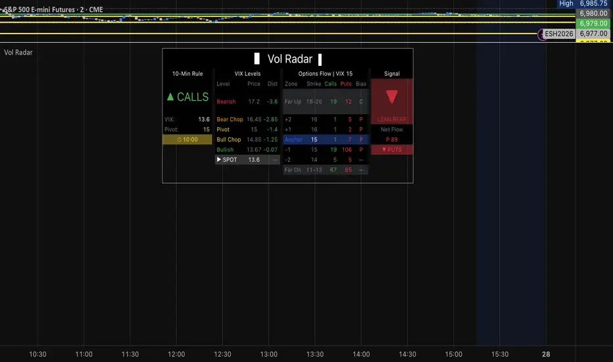Screen dimensions: 613x362
Task: Click the 6,977.00 price label
Action: 593,34
